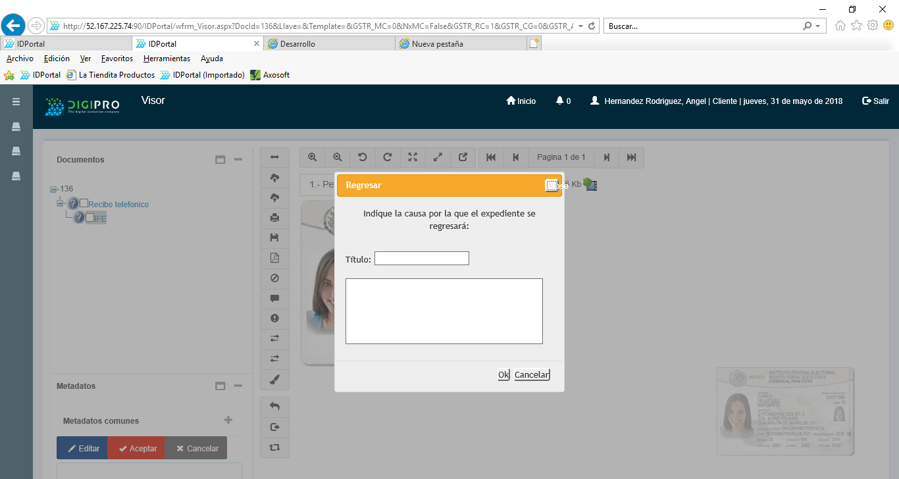Expand Metadatos comunes with plus icon
Image resolution: width=899 pixels, height=479 pixels.
(228, 420)
